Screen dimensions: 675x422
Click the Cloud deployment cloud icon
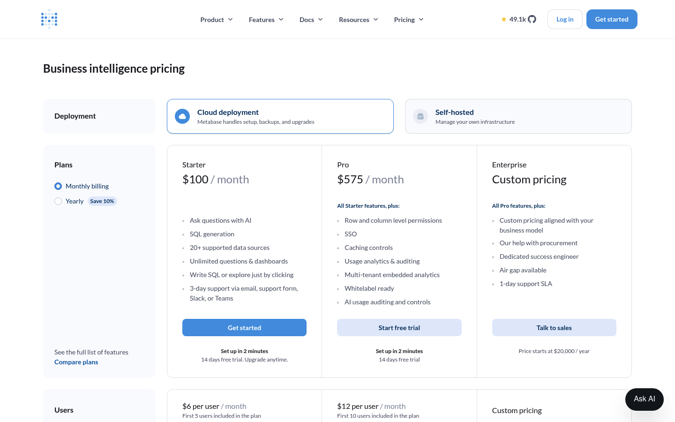click(x=182, y=116)
